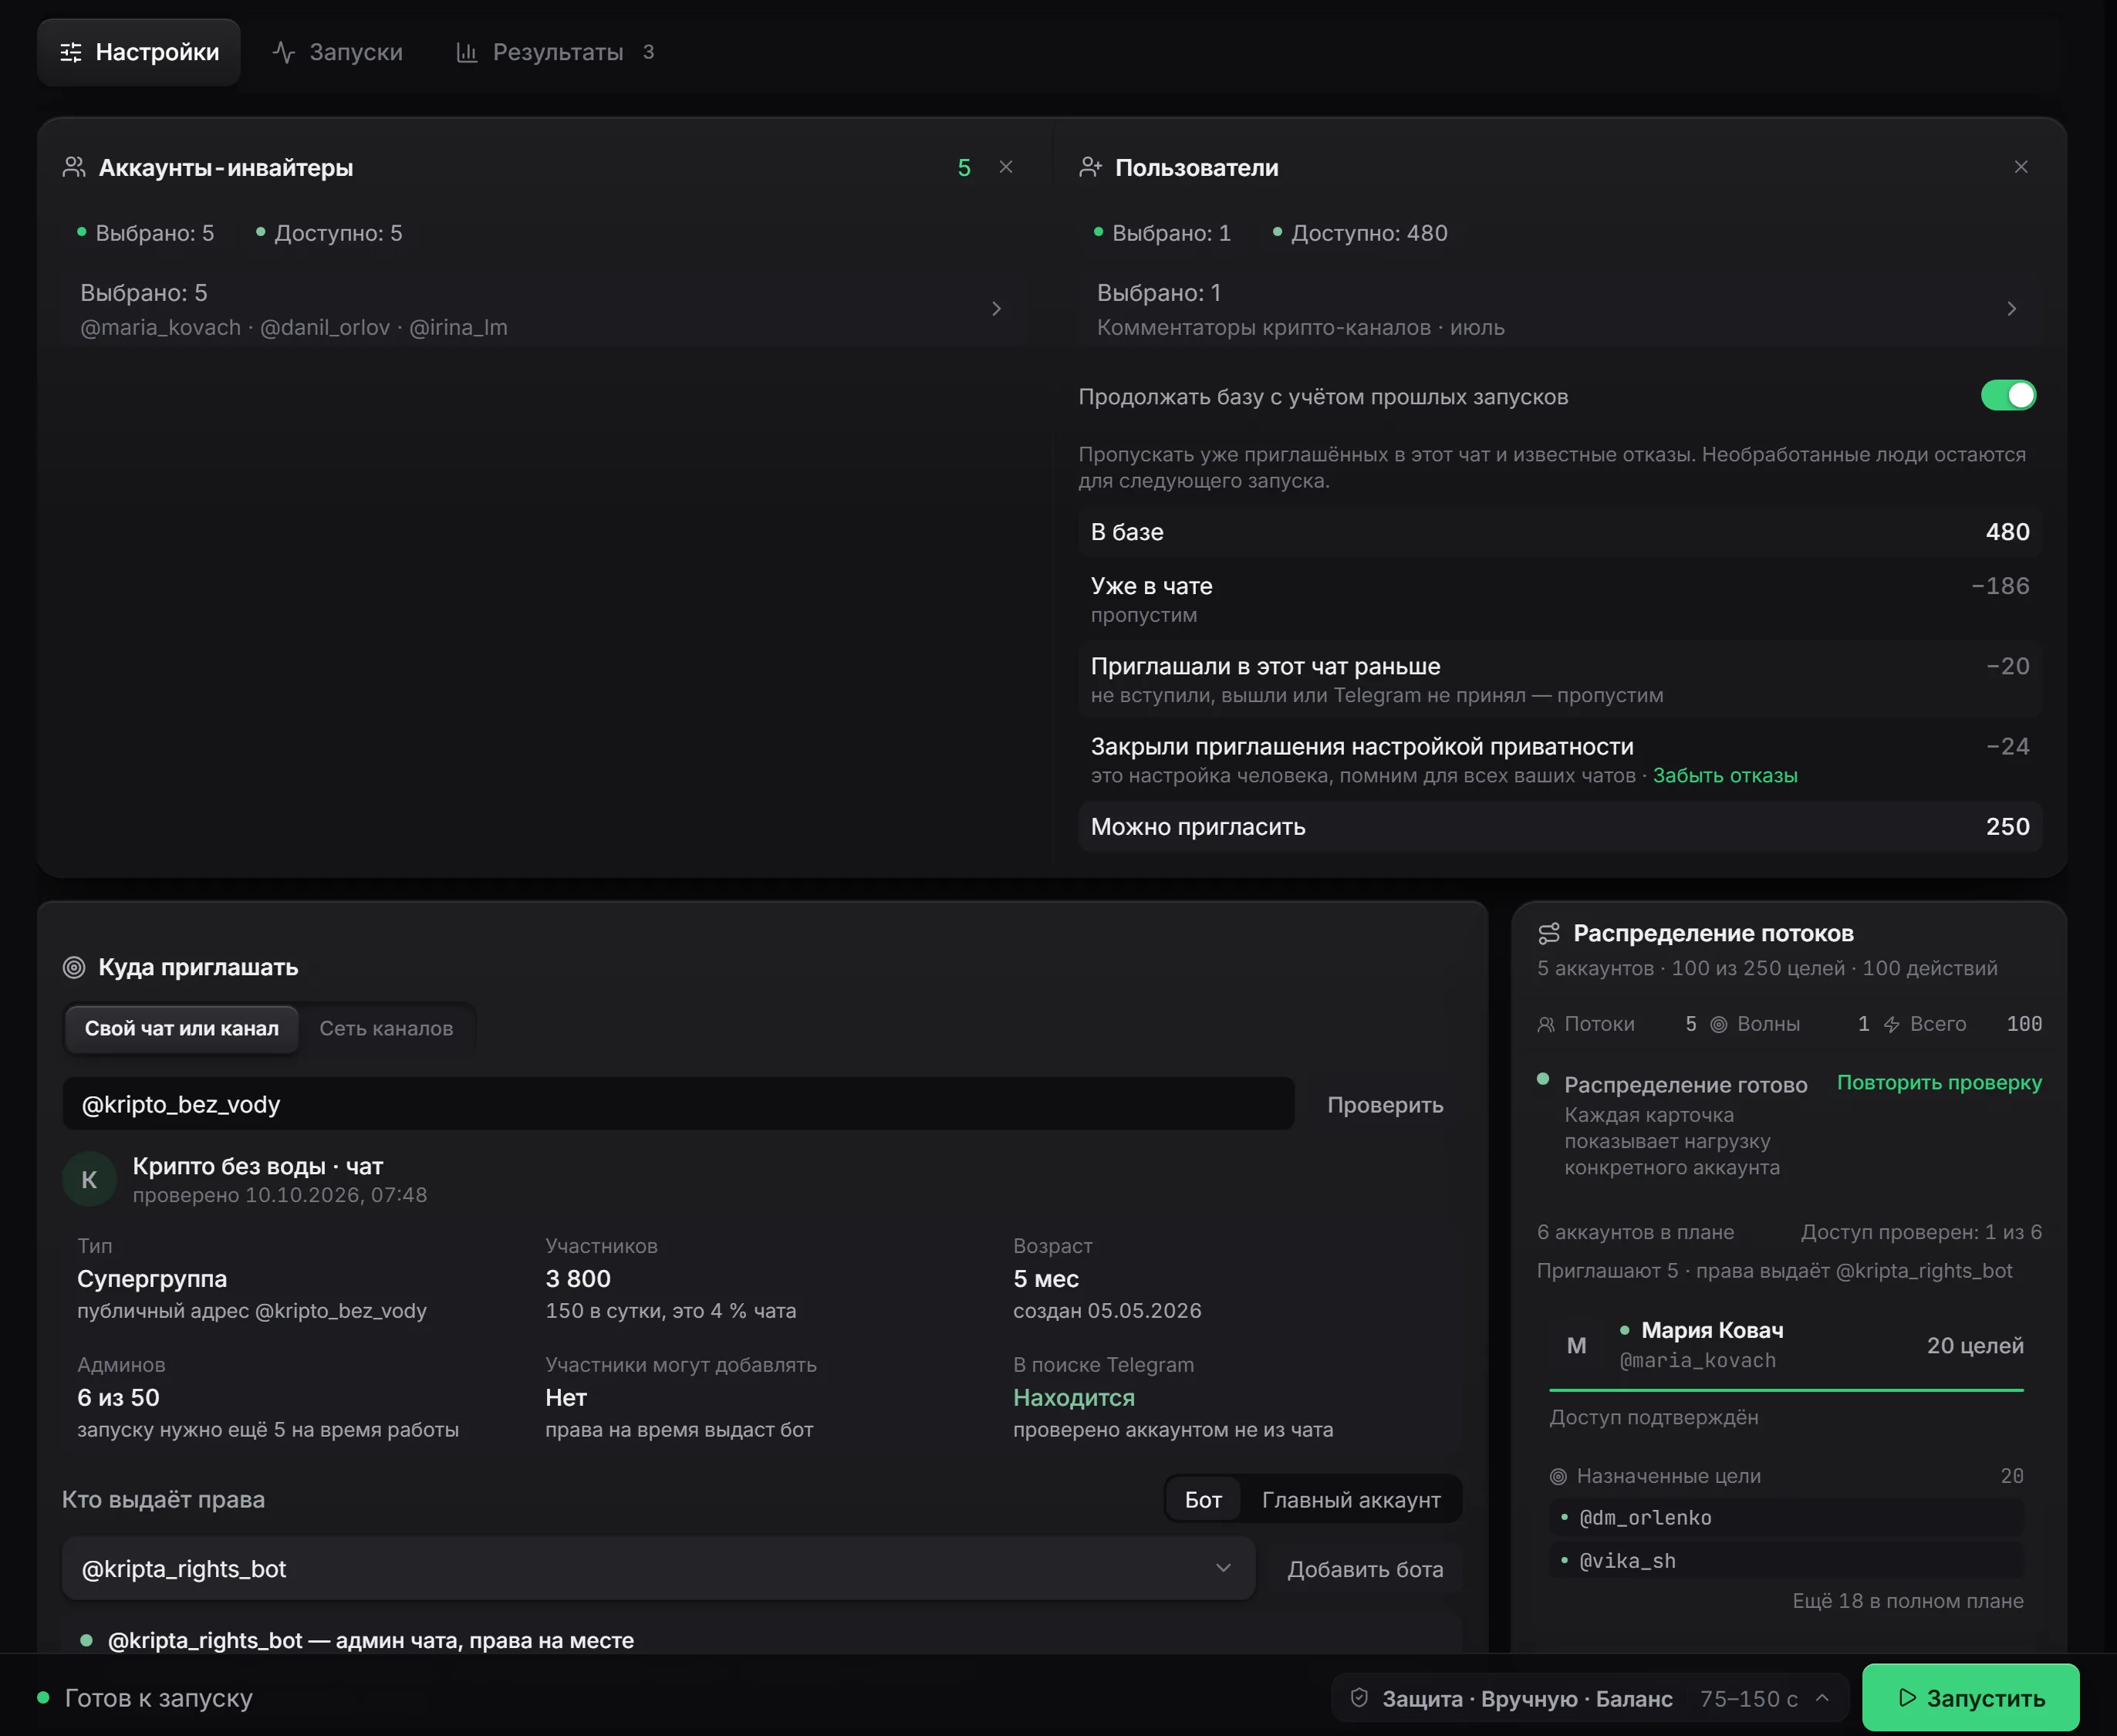Click the Результаты bar chart icon
This screenshot has height=1736, width=2117.
[x=467, y=52]
